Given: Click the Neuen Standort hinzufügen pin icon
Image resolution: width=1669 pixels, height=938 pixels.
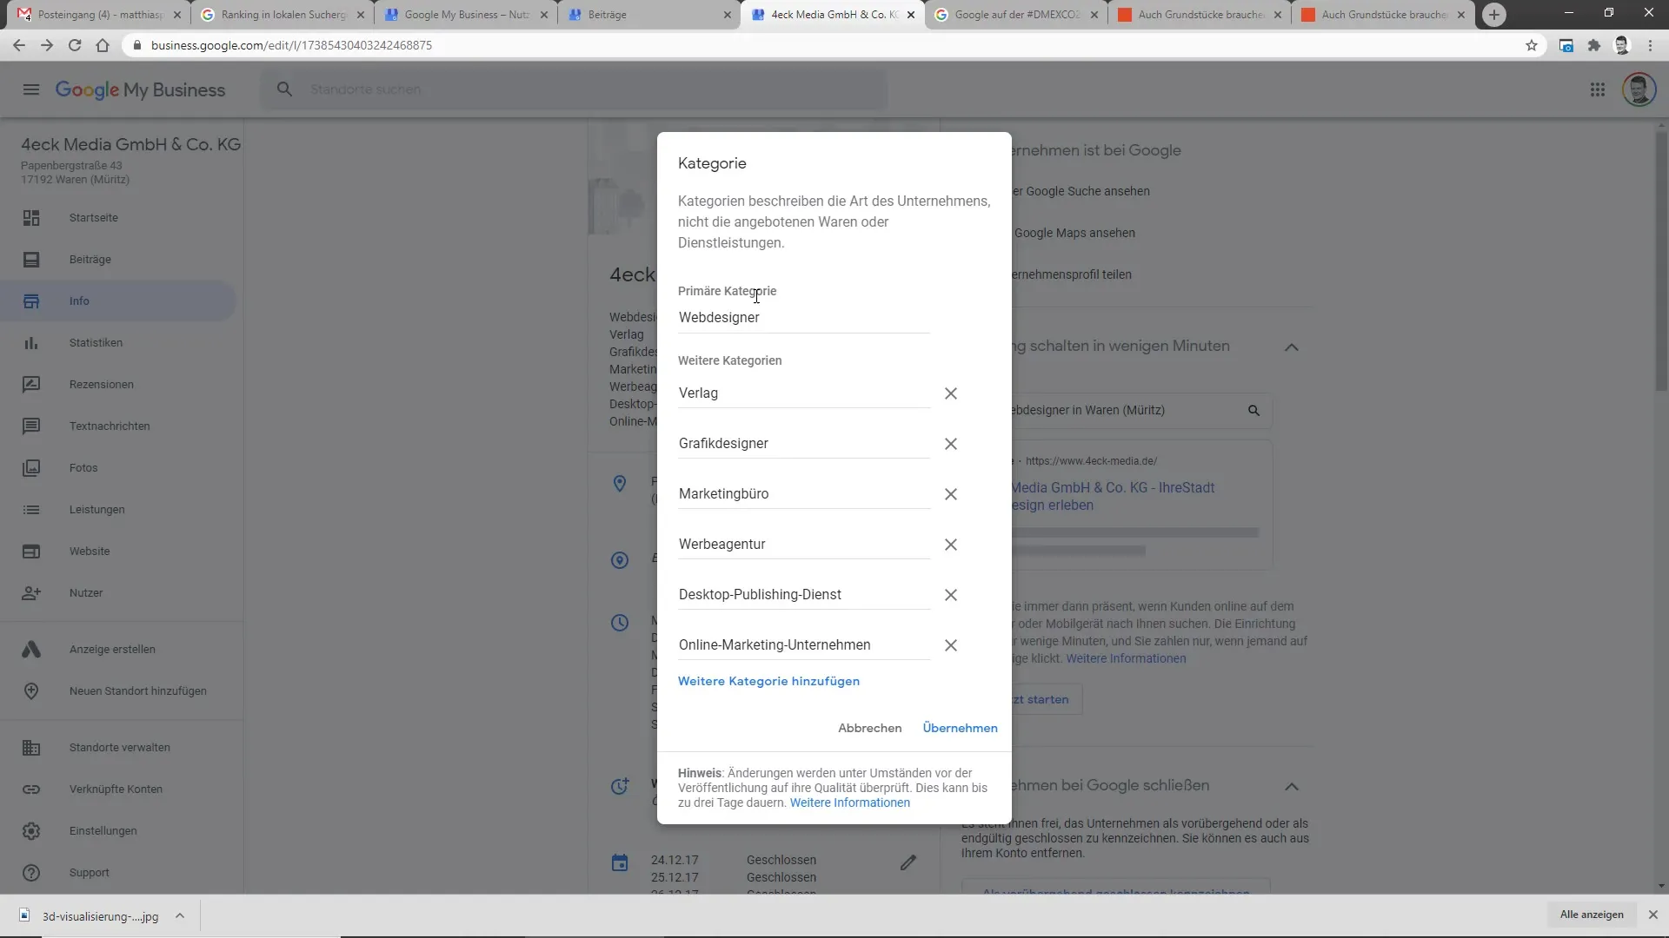Looking at the screenshot, I should click(31, 691).
